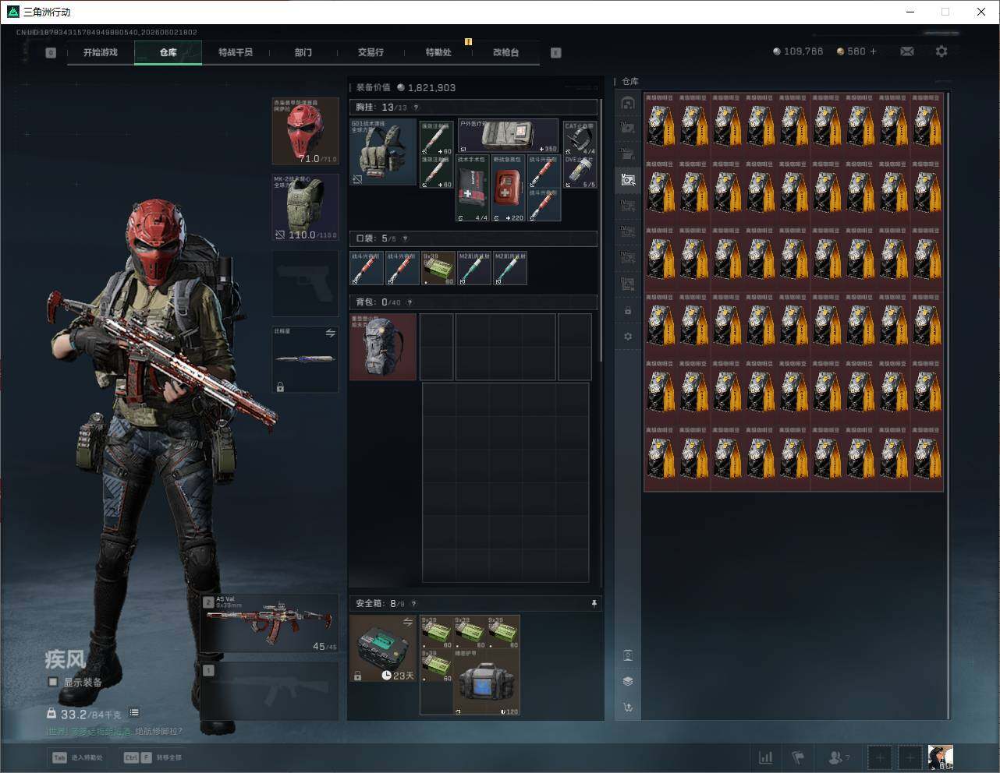Image resolution: width=1000 pixels, height=773 pixels.
Task: Select the red 野战急救包 first aid kit
Action: click(x=509, y=188)
